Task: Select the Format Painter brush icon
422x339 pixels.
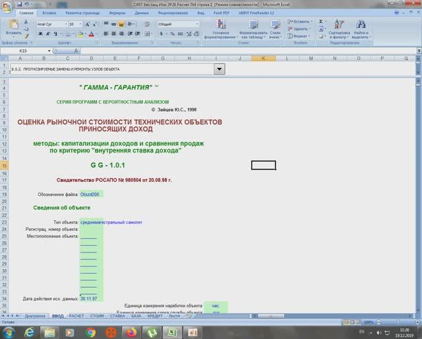Action: [26, 36]
